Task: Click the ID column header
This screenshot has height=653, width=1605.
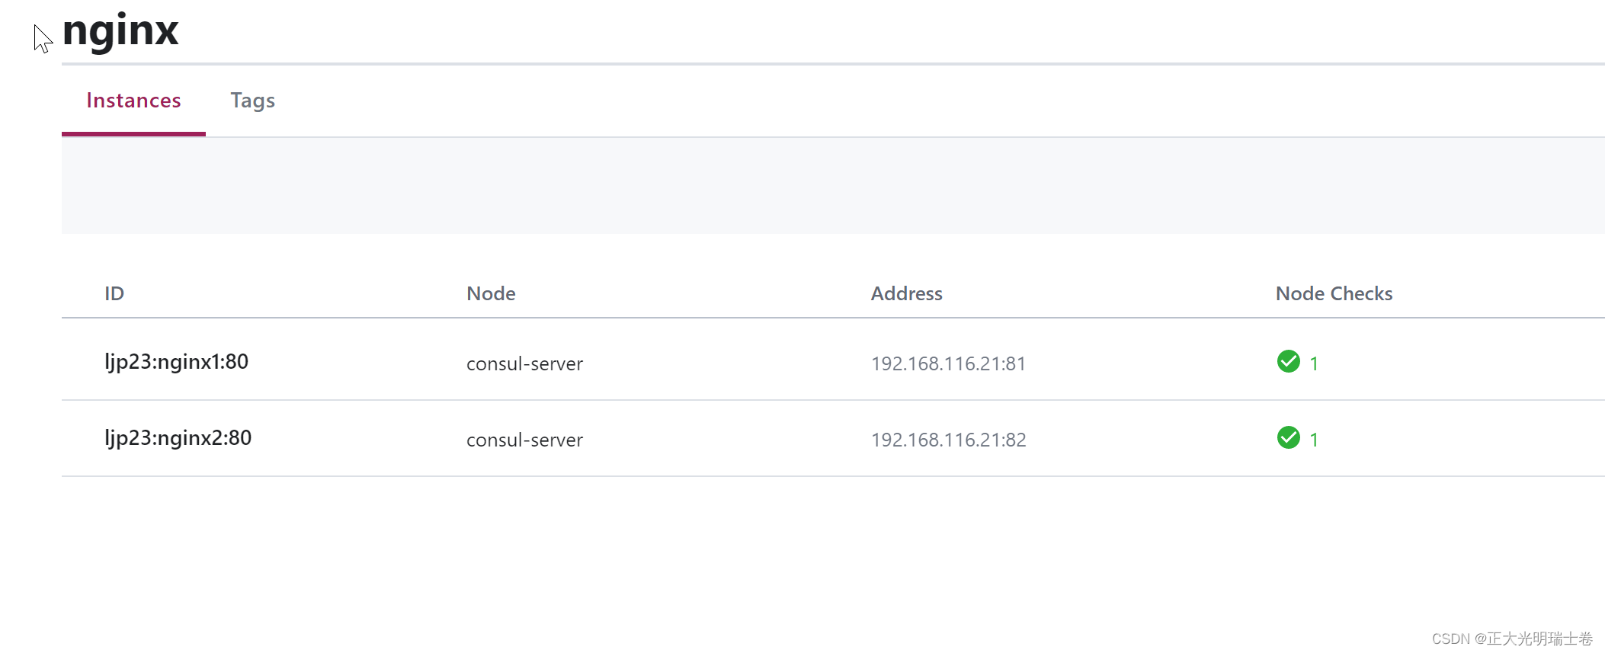Action: click(x=114, y=293)
